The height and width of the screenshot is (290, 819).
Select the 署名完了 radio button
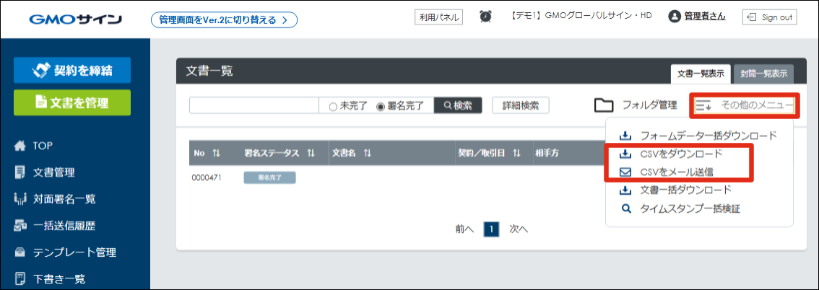click(x=381, y=106)
